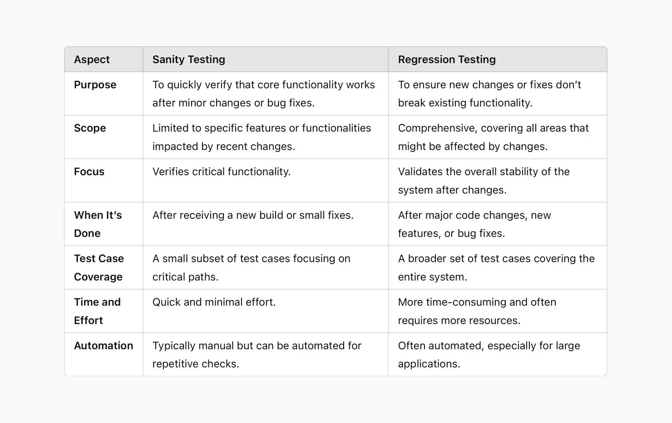Select the 'After receiving a new build' cell

coord(252,215)
